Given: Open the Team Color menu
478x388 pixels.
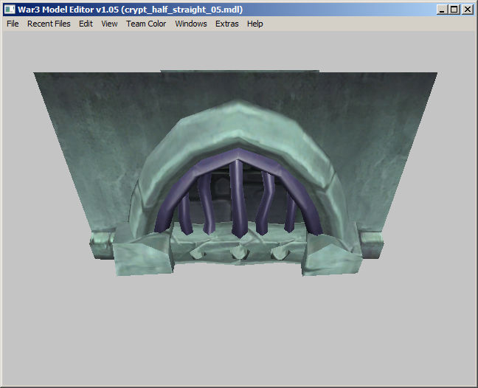Looking at the screenshot, I should click(146, 24).
